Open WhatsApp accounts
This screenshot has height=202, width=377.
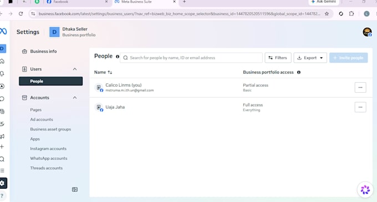tap(49, 158)
